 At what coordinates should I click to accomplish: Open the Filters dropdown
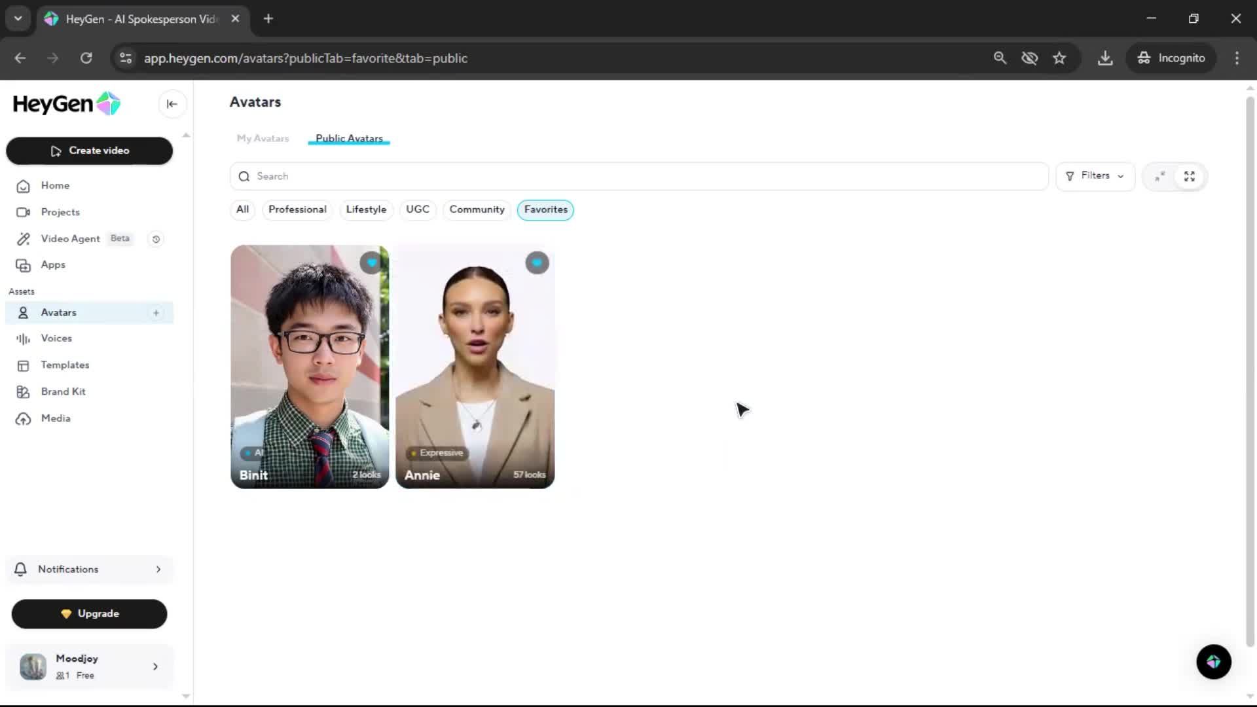pos(1095,176)
